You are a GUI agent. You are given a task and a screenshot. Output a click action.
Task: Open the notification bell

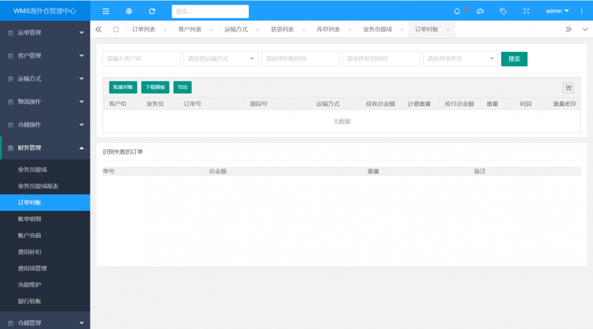[x=457, y=11]
